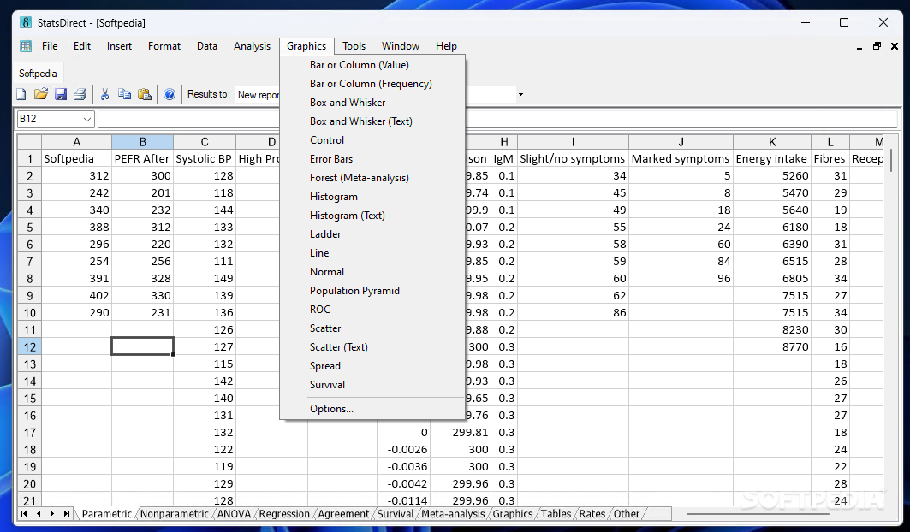Image resolution: width=910 pixels, height=532 pixels.
Task: Open the Insert menu
Action: click(x=119, y=46)
